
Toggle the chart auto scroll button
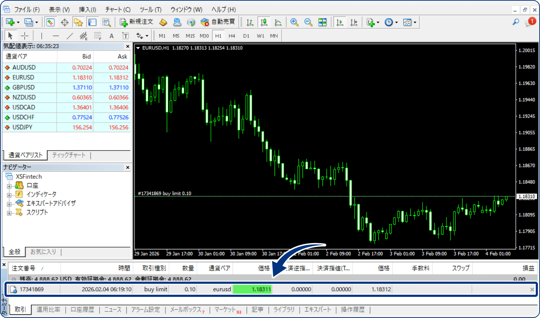(340, 22)
